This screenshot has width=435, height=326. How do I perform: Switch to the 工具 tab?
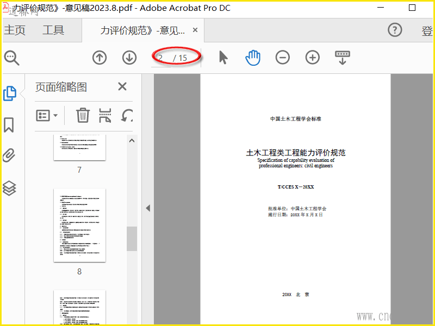53,30
